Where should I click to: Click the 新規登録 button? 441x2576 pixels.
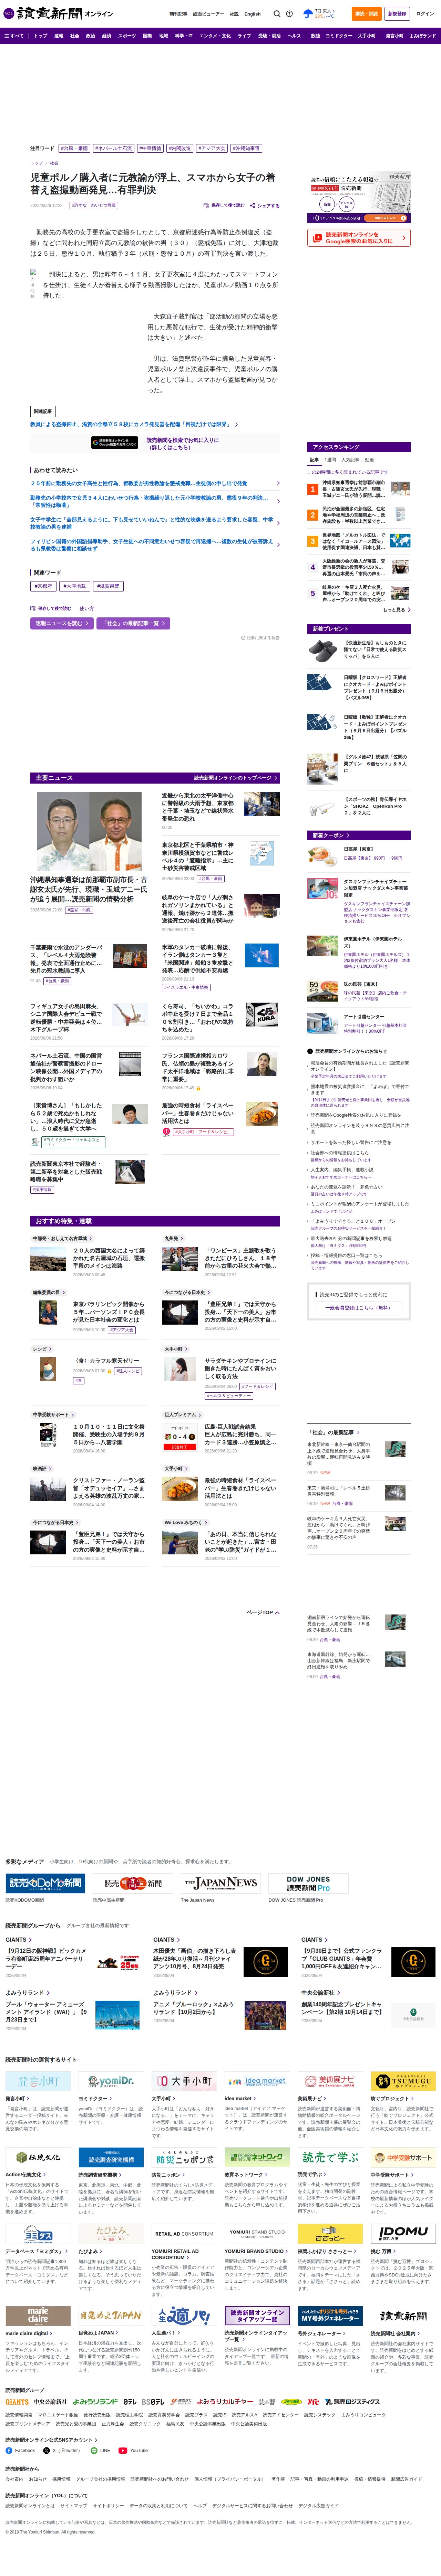click(397, 14)
